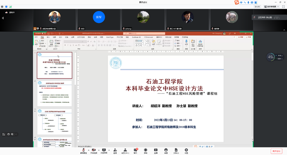Image resolution: width=287 pixels, height=155 pixels.
Task: Open PDFelement ribbon tab
Action: 148,37
